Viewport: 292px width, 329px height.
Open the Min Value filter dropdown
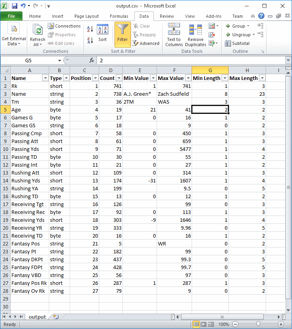point(153,78)
